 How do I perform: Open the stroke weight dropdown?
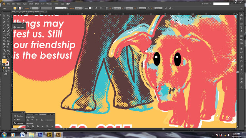click(38, 8)
